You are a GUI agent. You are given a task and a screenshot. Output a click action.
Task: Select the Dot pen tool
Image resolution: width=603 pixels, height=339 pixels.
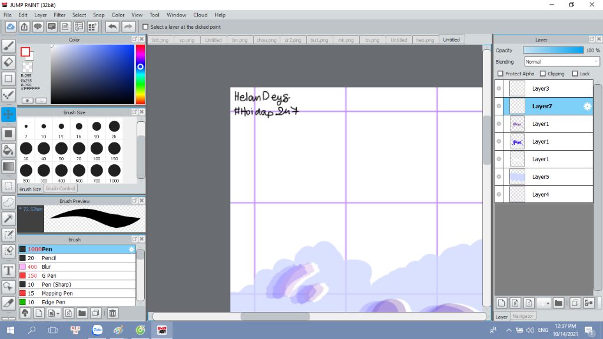point(8,95)
